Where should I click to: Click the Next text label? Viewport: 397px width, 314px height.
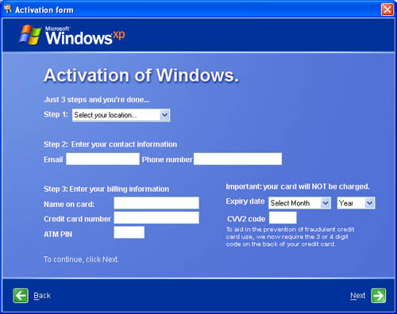coord(358,296)
